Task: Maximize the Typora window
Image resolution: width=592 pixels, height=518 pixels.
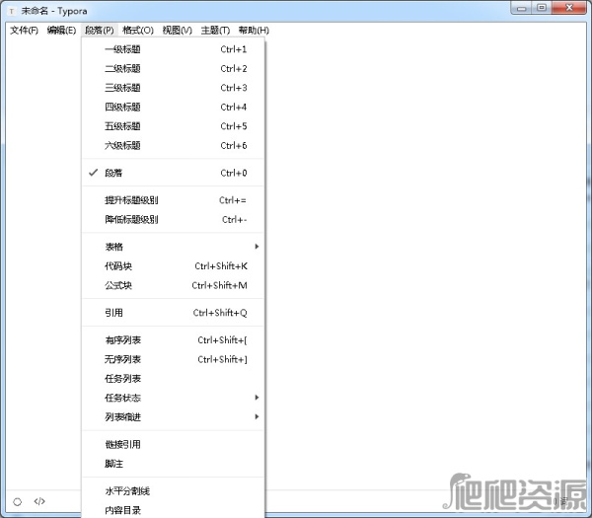Action: [x=542, y=8]
